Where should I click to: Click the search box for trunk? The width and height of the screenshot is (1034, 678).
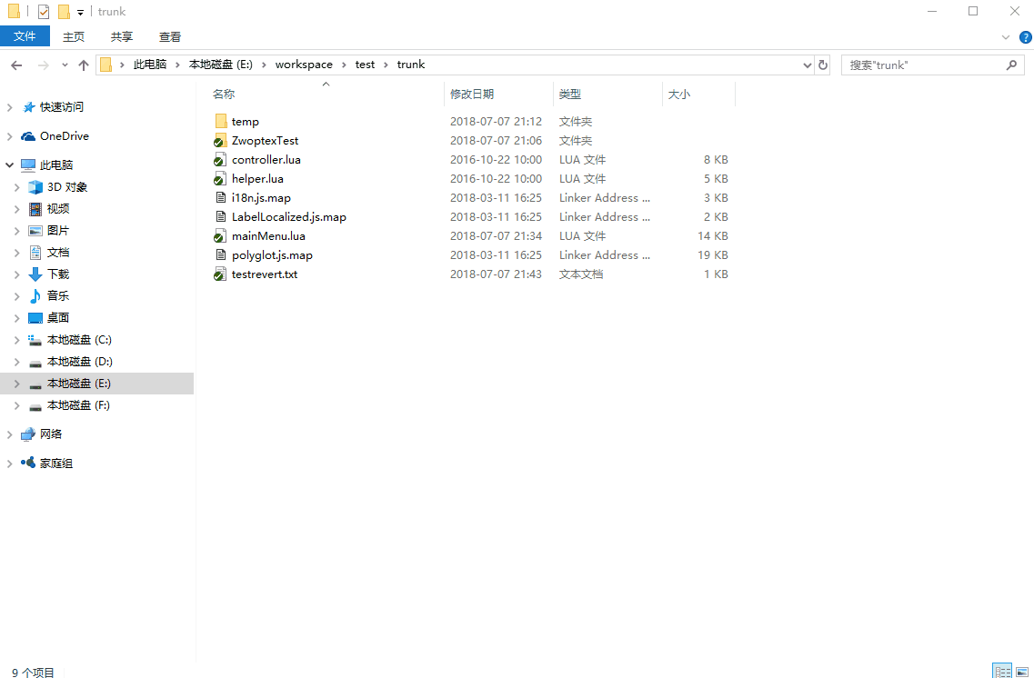pyautogui.click(x=923, y=65)
